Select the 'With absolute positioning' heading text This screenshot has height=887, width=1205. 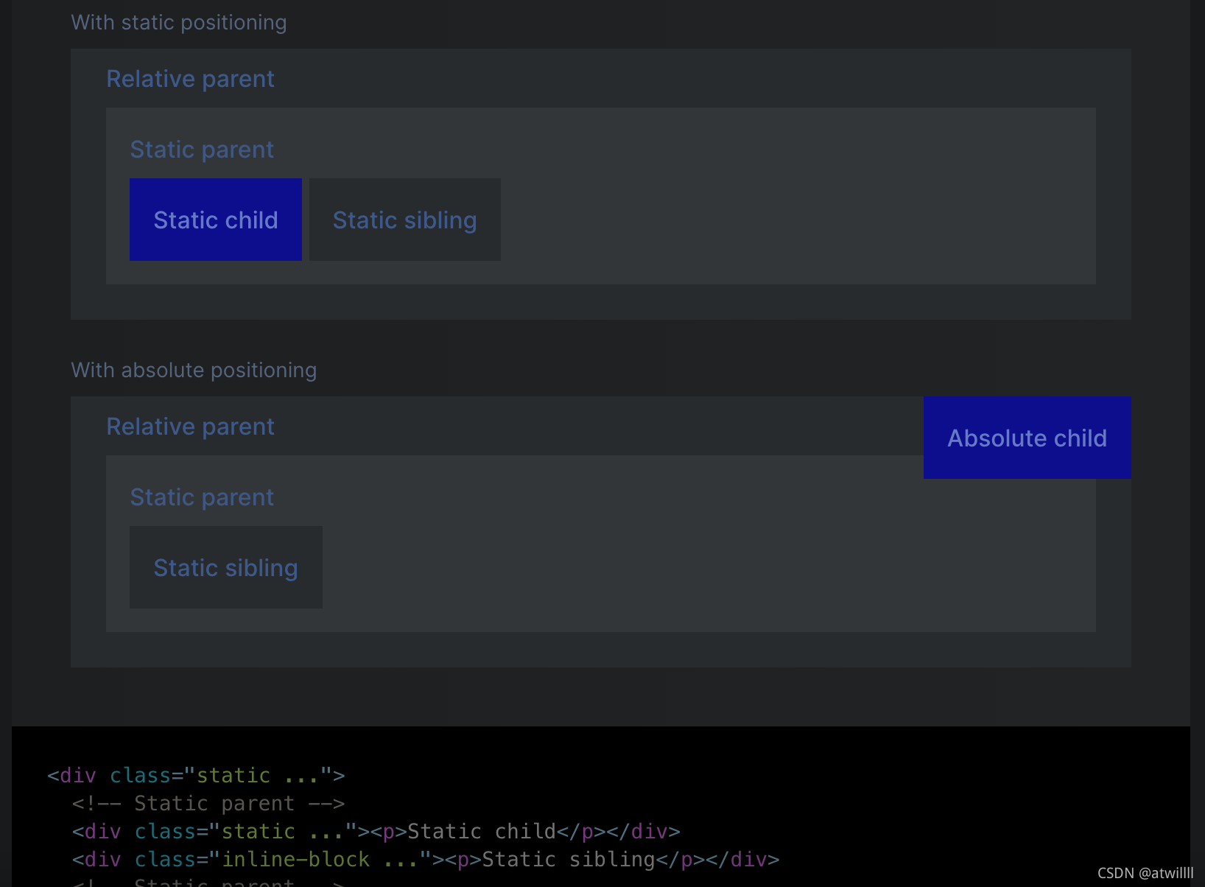click(194, 371)
